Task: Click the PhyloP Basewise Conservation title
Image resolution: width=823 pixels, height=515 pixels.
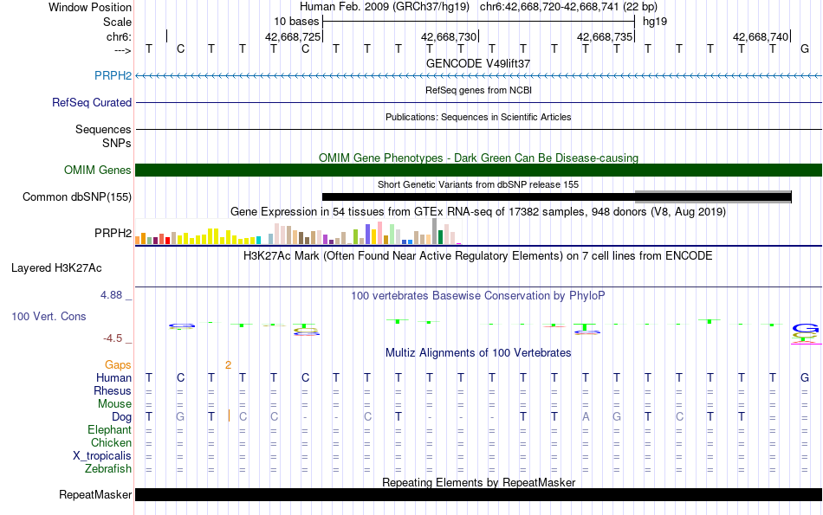Action: coord(478,296)
